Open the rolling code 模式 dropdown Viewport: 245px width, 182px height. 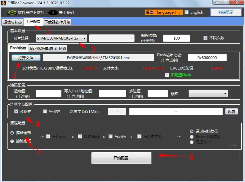click(x=208, y=93)
